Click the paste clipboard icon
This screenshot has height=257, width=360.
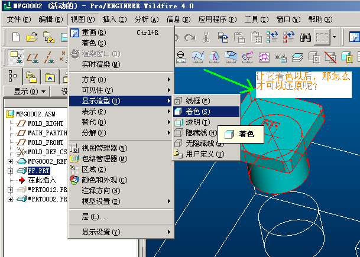tap(239, 37)
